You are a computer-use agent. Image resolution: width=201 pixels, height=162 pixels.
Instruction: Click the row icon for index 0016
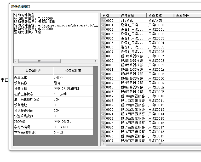104,92
